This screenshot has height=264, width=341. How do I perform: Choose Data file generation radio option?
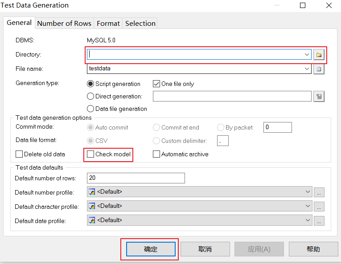tap(90, 109)
